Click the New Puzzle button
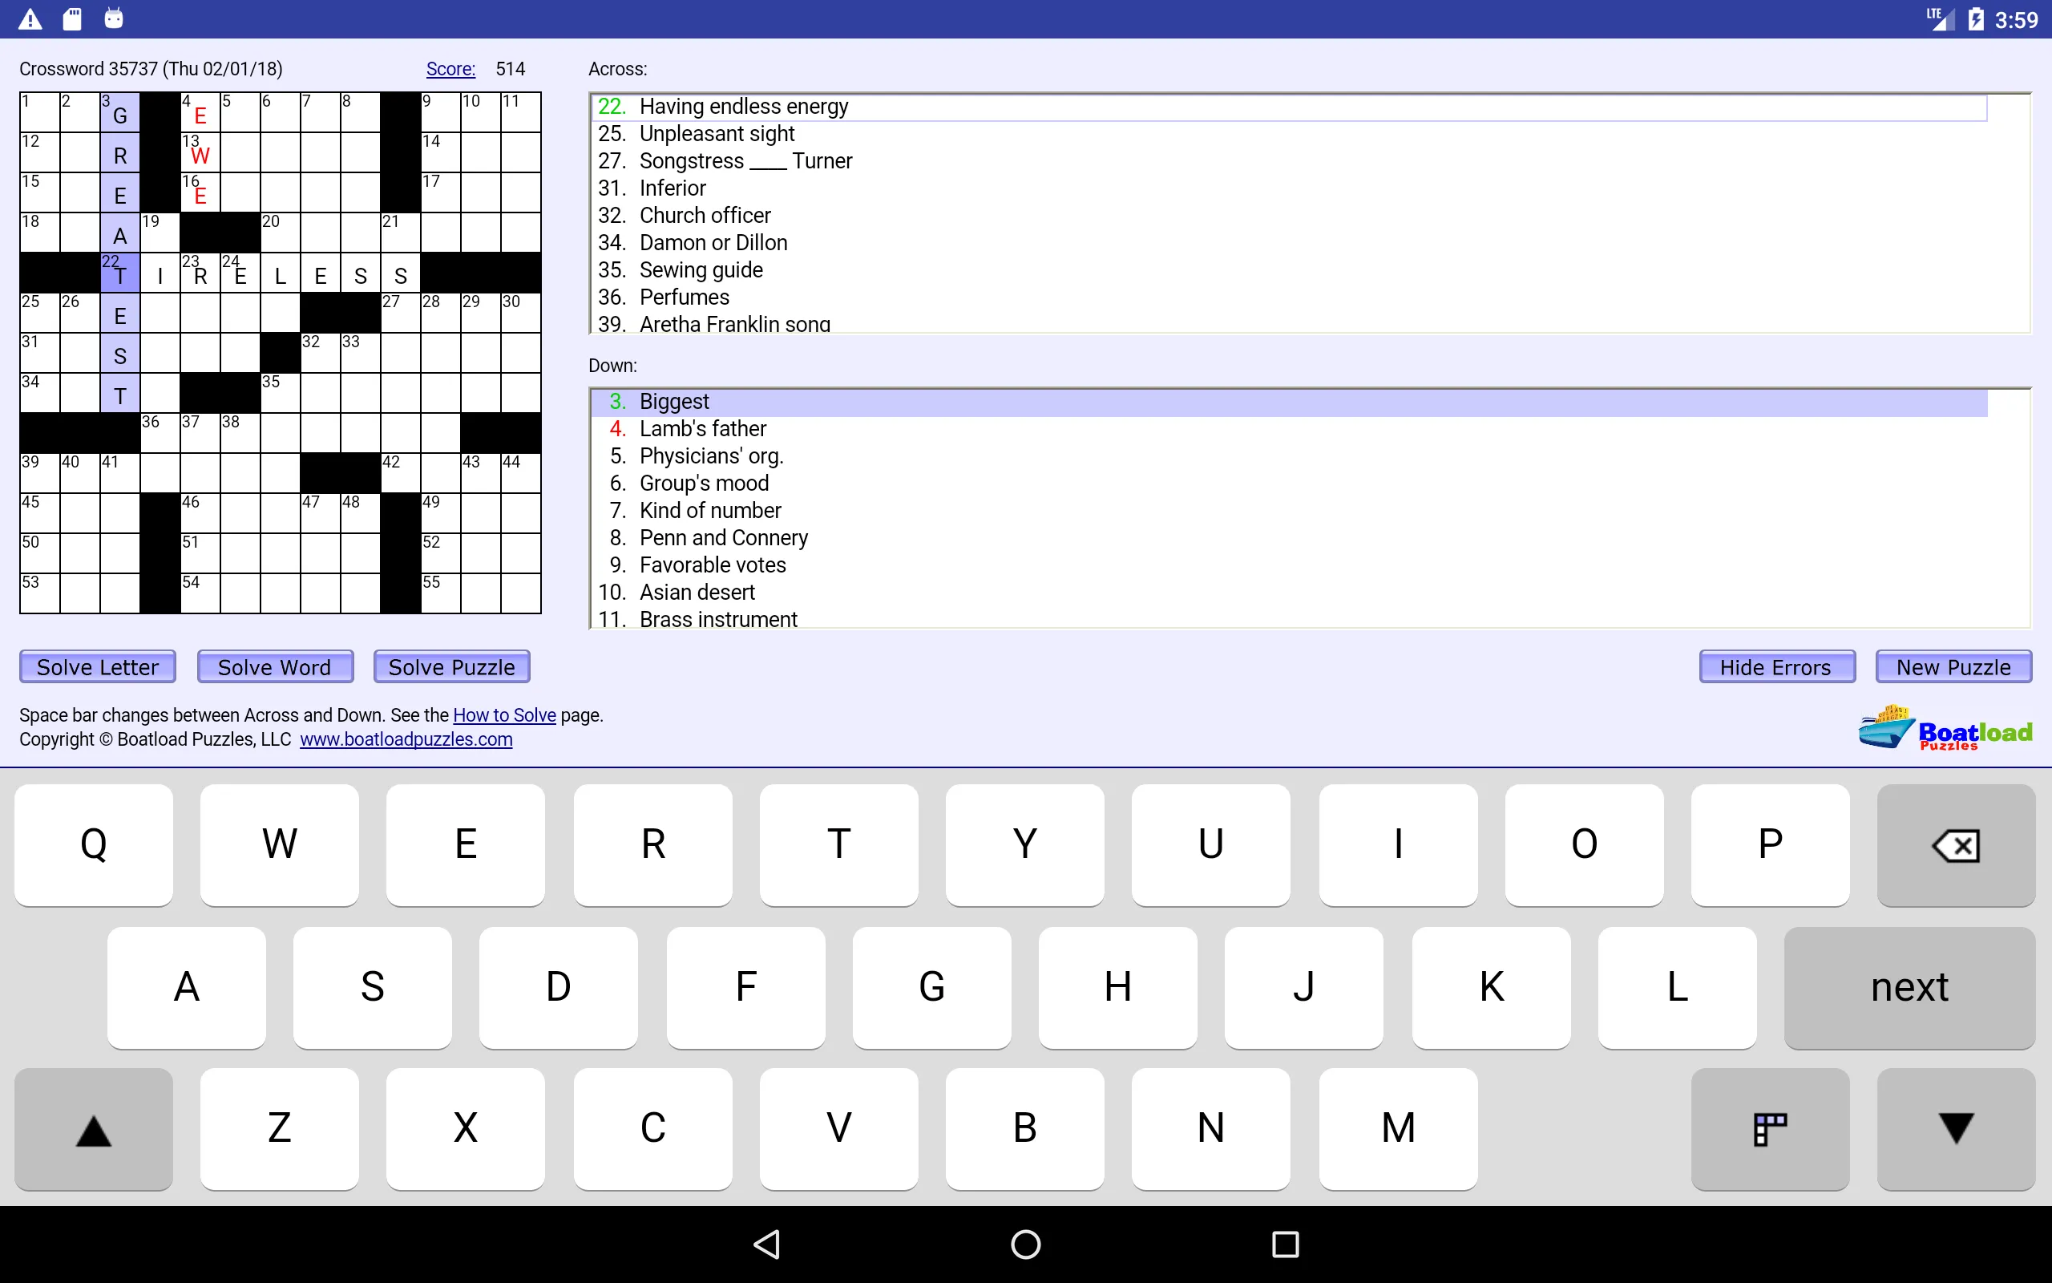The image size is (2052, 1283). click(1953, 665)
